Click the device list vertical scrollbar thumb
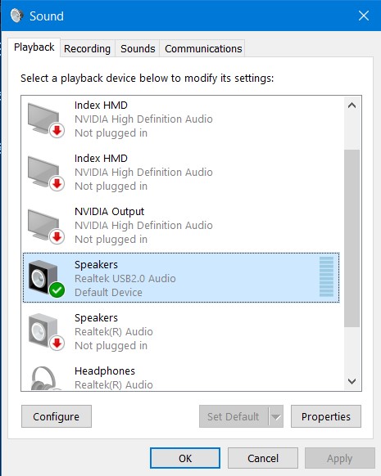The width and height of the screenshot is (381, 476). pyautogui.click(x=352, y=238)
